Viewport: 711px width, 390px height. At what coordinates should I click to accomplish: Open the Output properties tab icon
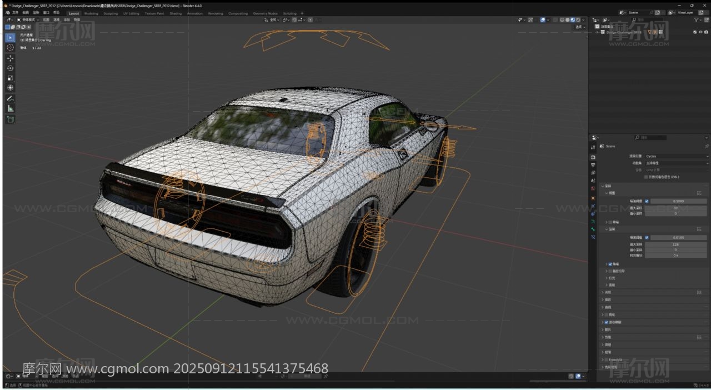click(593, 165)
